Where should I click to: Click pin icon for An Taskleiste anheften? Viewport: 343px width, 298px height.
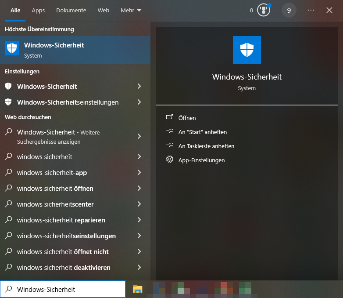pyautogui.click(x=170, y=145)
